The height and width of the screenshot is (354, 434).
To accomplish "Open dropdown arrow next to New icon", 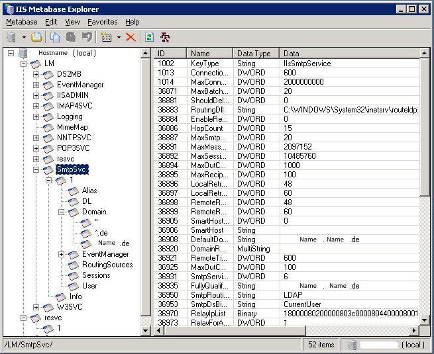I will [x=118, y=37].
